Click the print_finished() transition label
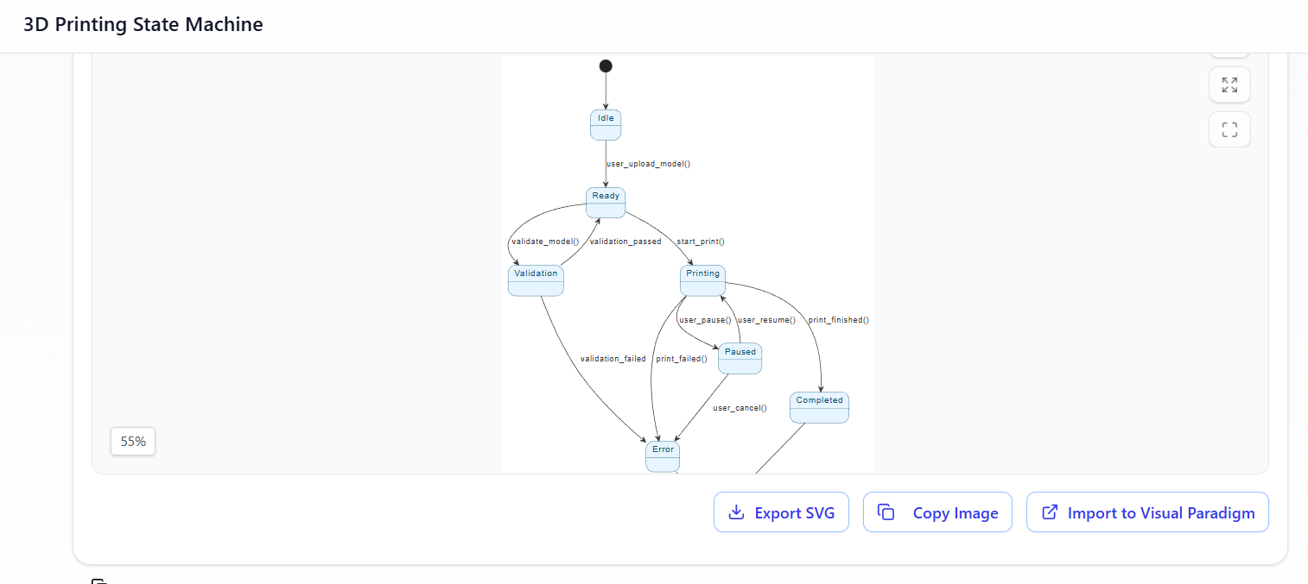 838,320
